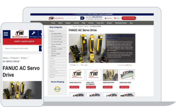Open the Cart in the laptop header
The image size is (176, 107).
point(117,18)
